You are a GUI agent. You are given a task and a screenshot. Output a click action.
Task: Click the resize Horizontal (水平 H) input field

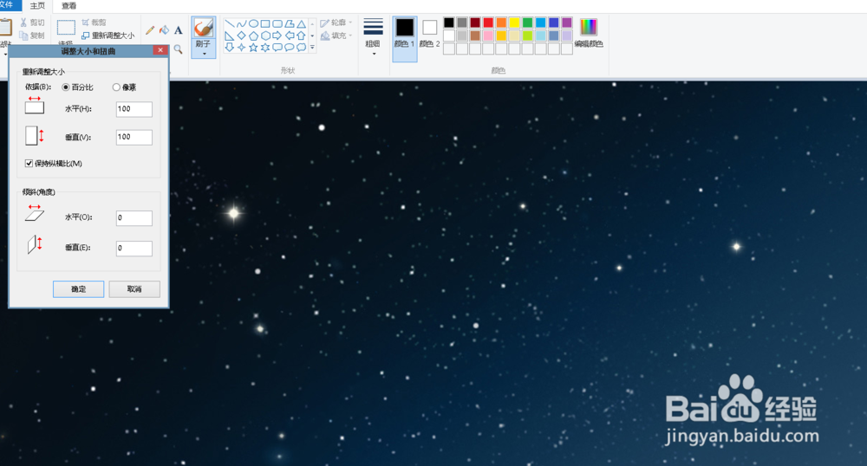tap(134, 109)
